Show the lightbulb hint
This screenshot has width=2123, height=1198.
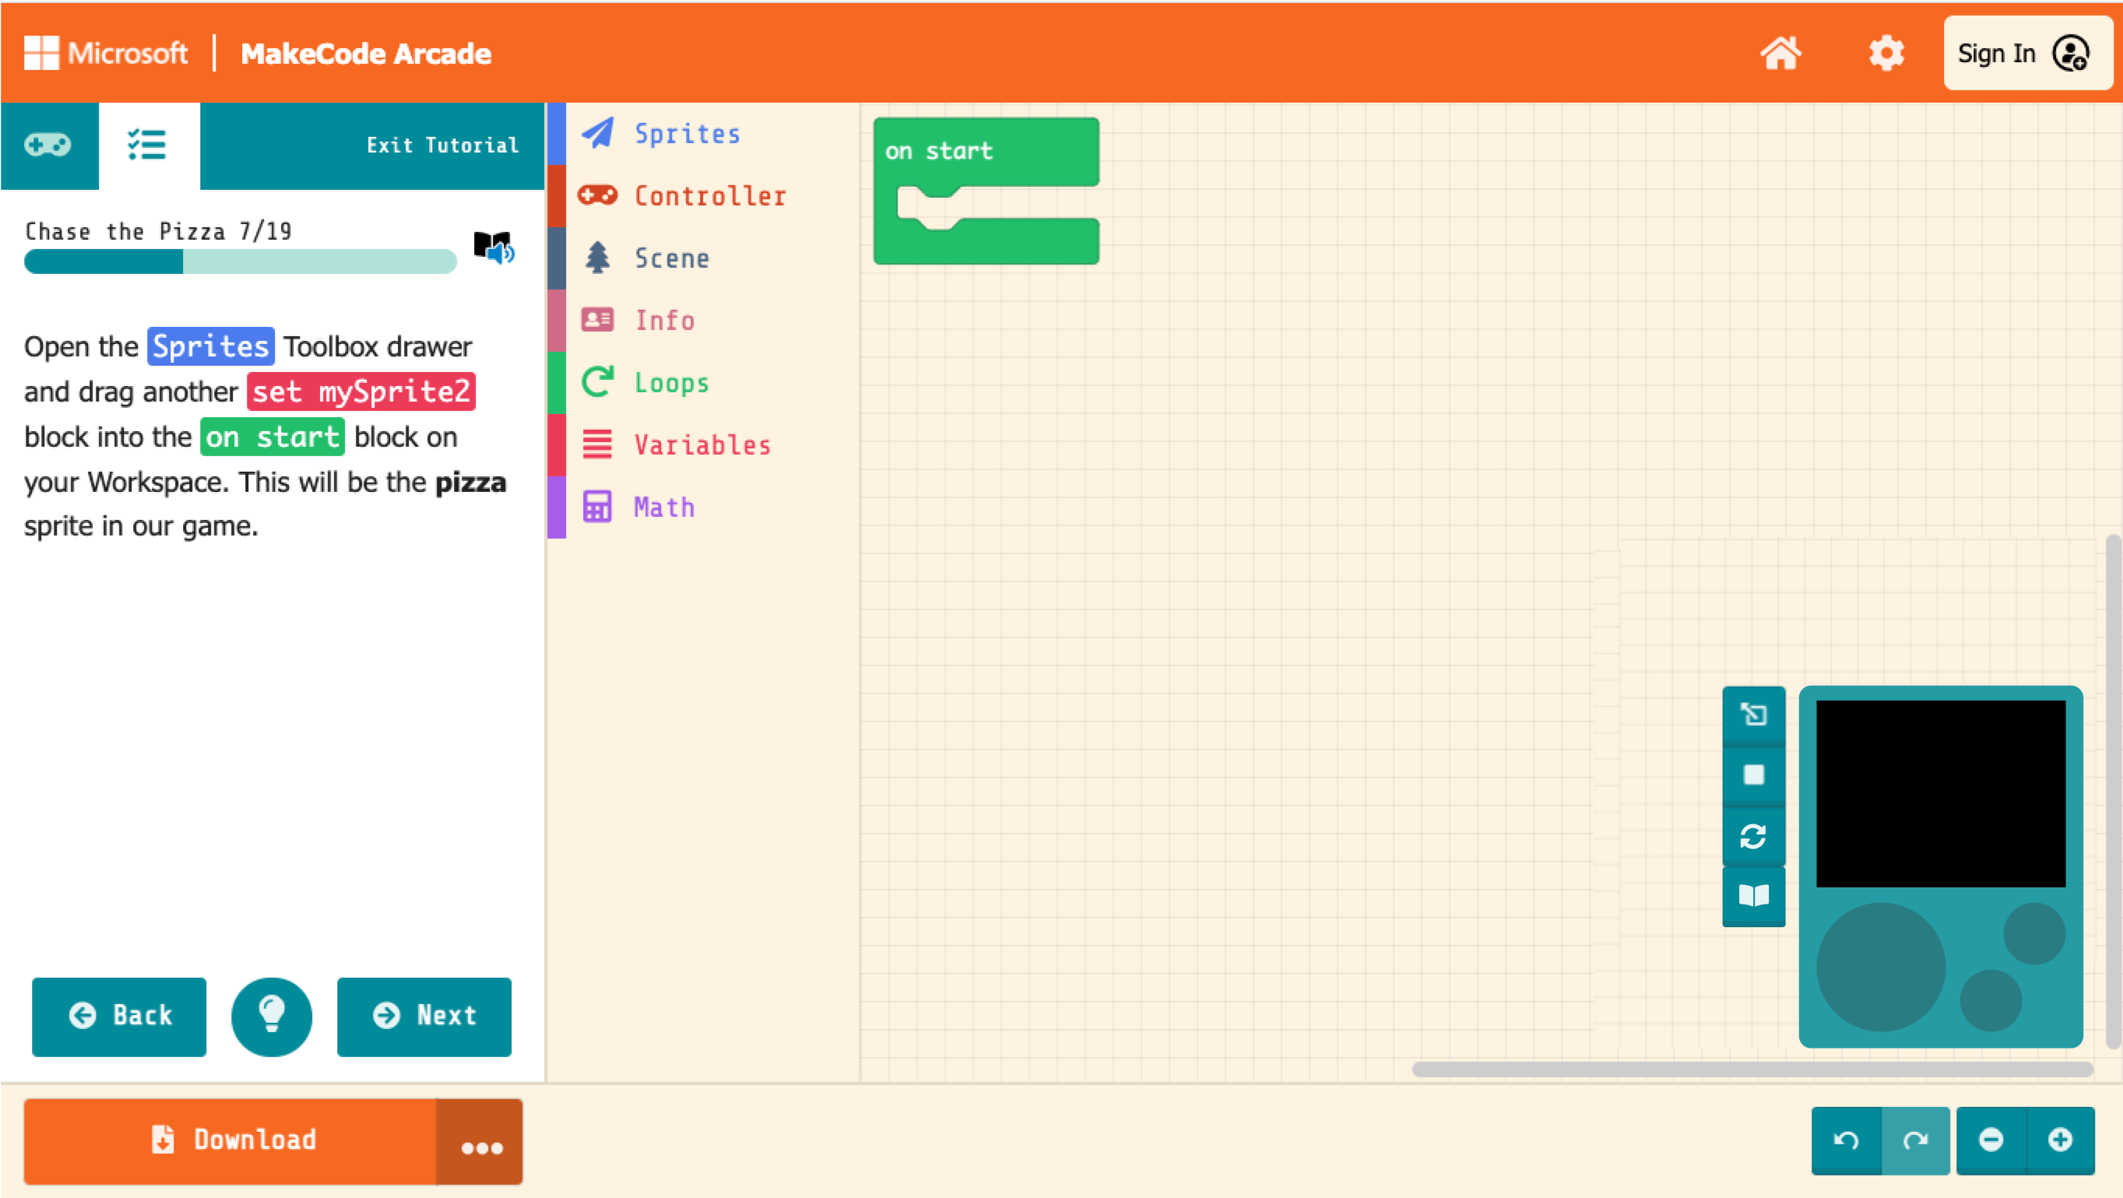coord(272,1016)
